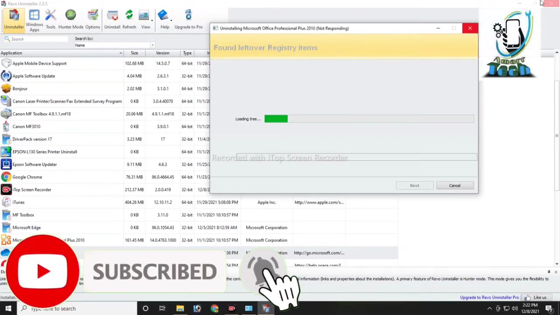Close the Uninstalling Microsoft Office dialog
The width and height of the screenshot is (560, 315).
[470, 28]
